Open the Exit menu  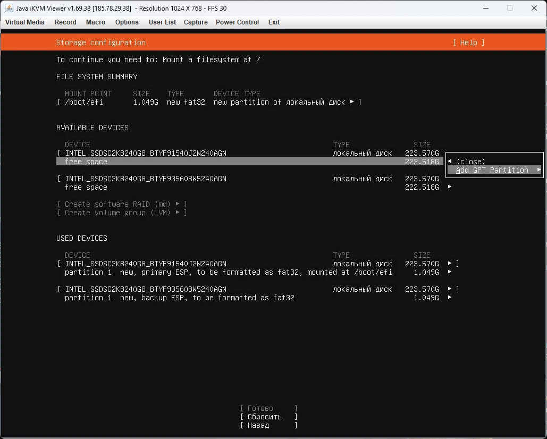pos(274,22)
